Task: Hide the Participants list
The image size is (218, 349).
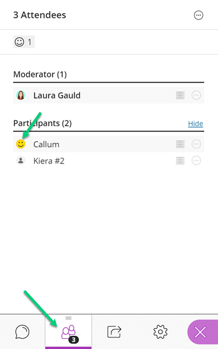Action: (195, 123)
